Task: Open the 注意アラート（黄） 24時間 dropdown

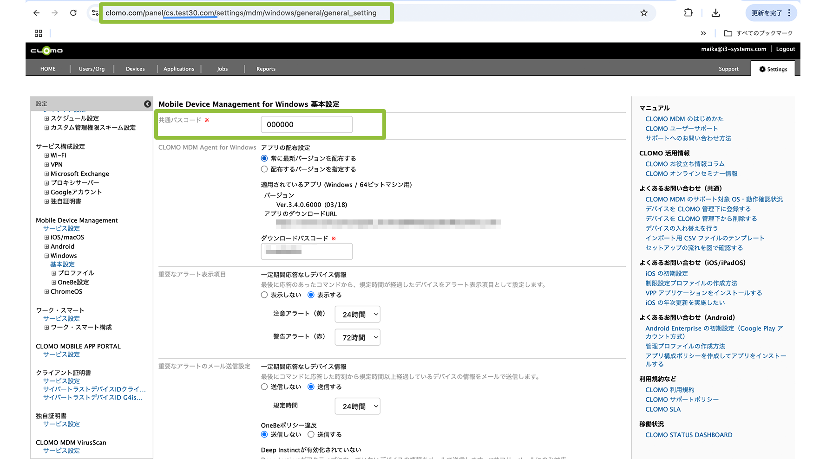Action: [358, 314]
